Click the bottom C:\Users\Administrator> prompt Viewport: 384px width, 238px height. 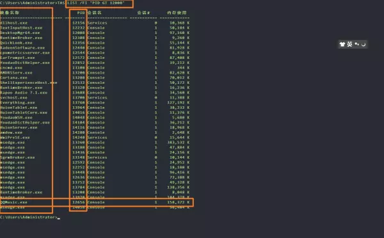pyautogui.click(x=28, y=217)
